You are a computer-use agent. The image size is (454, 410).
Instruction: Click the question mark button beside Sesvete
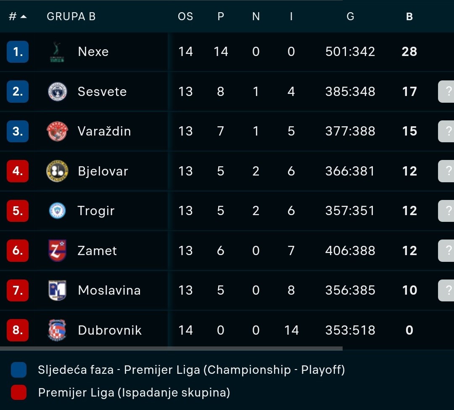(446, 92)
